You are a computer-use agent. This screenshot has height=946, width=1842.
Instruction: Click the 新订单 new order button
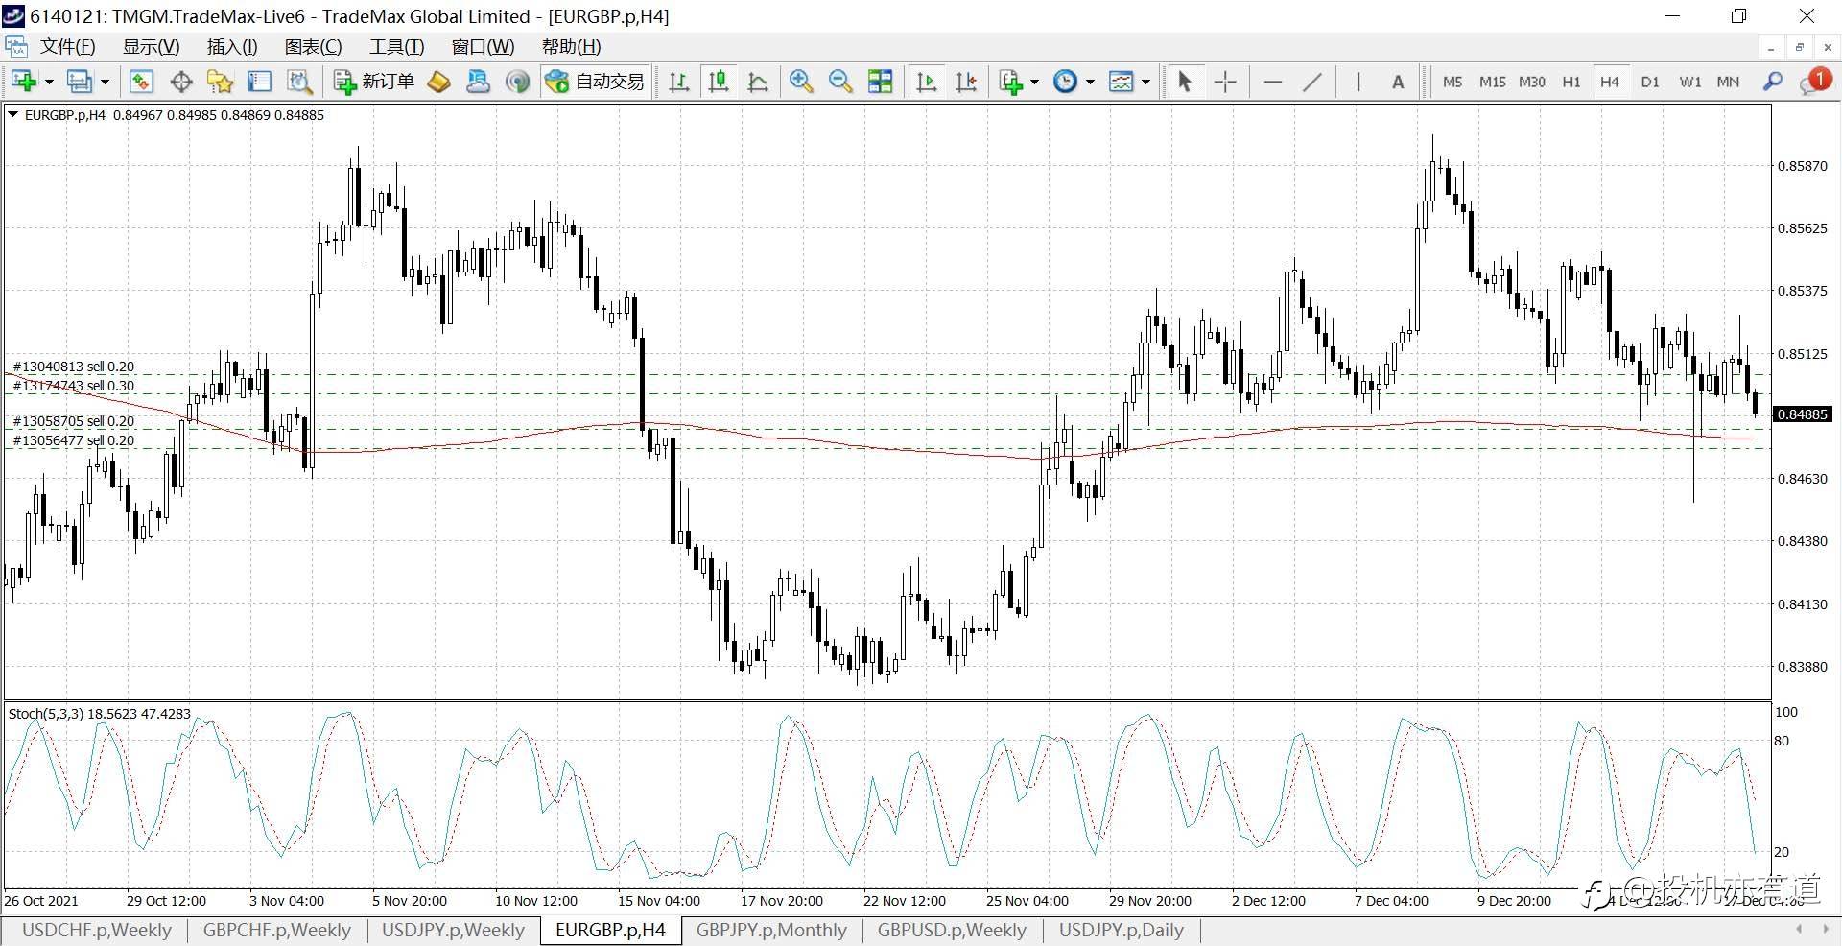pyautogui.click(x=374, y=82)
